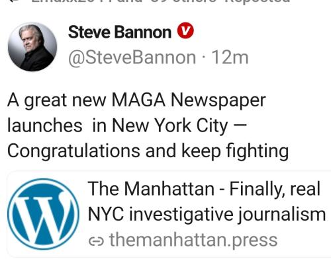Image resolution: width=331 pixels, height=259 pixels.
Task: Click the word 'Reposted' in cut-off top line
Action: point(256,1)
